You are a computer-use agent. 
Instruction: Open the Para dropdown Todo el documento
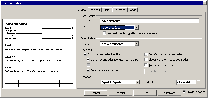119,44
